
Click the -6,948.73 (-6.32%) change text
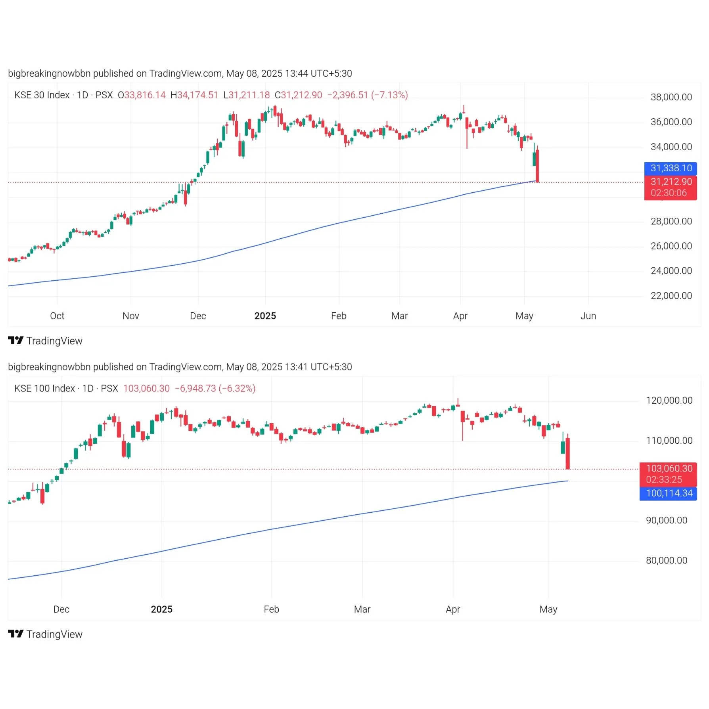[215, 389]
